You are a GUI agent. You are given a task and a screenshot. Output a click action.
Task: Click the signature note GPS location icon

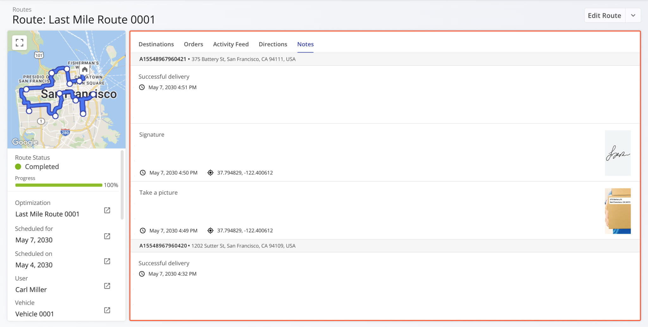[x=210, y=173]
